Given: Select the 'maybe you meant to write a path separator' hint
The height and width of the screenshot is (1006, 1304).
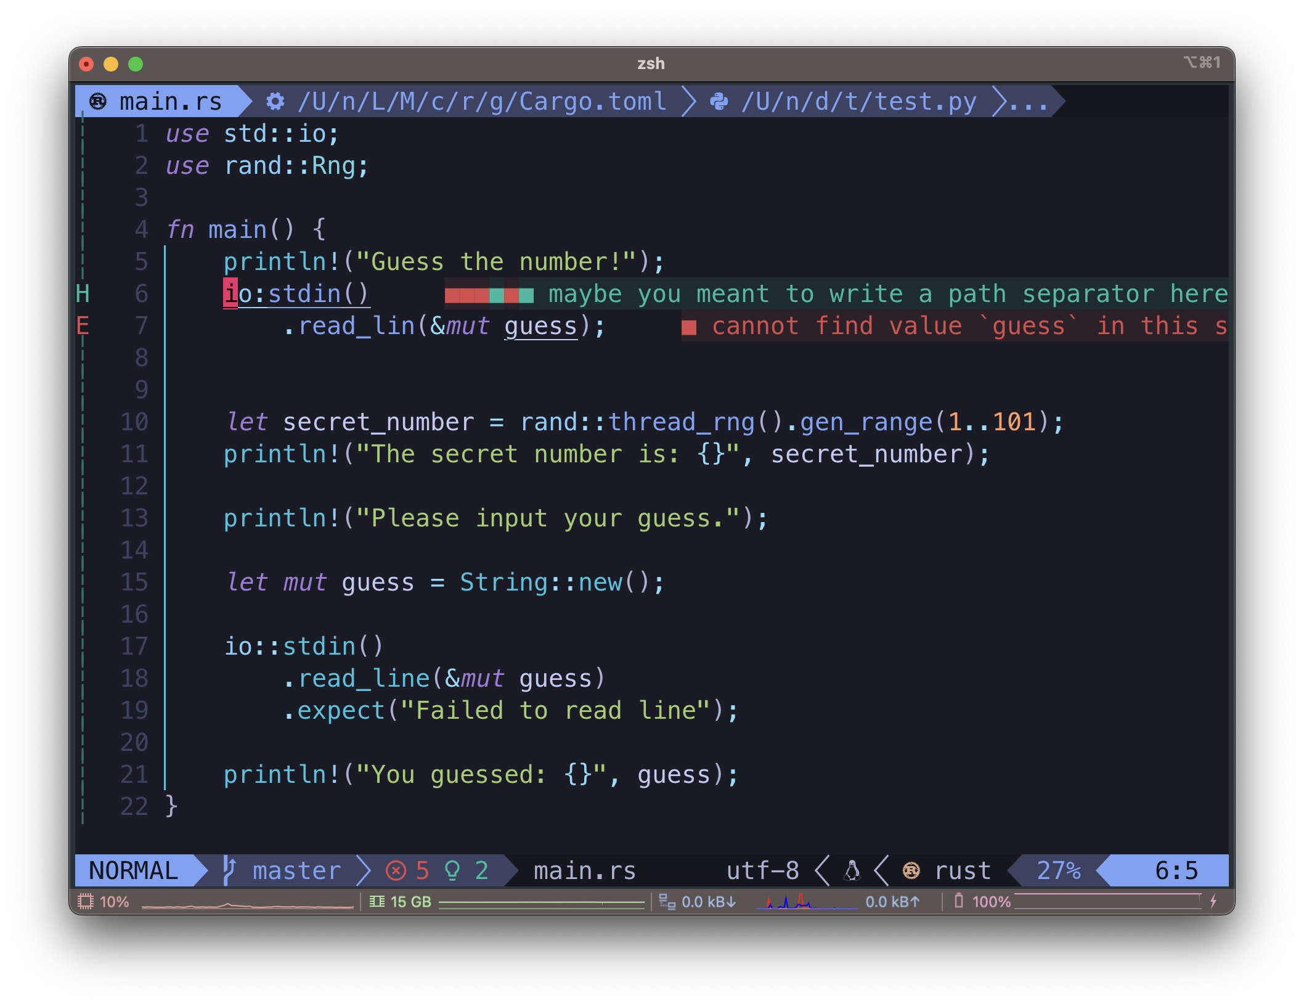Looking at the screenshot, I should [887, 293].
